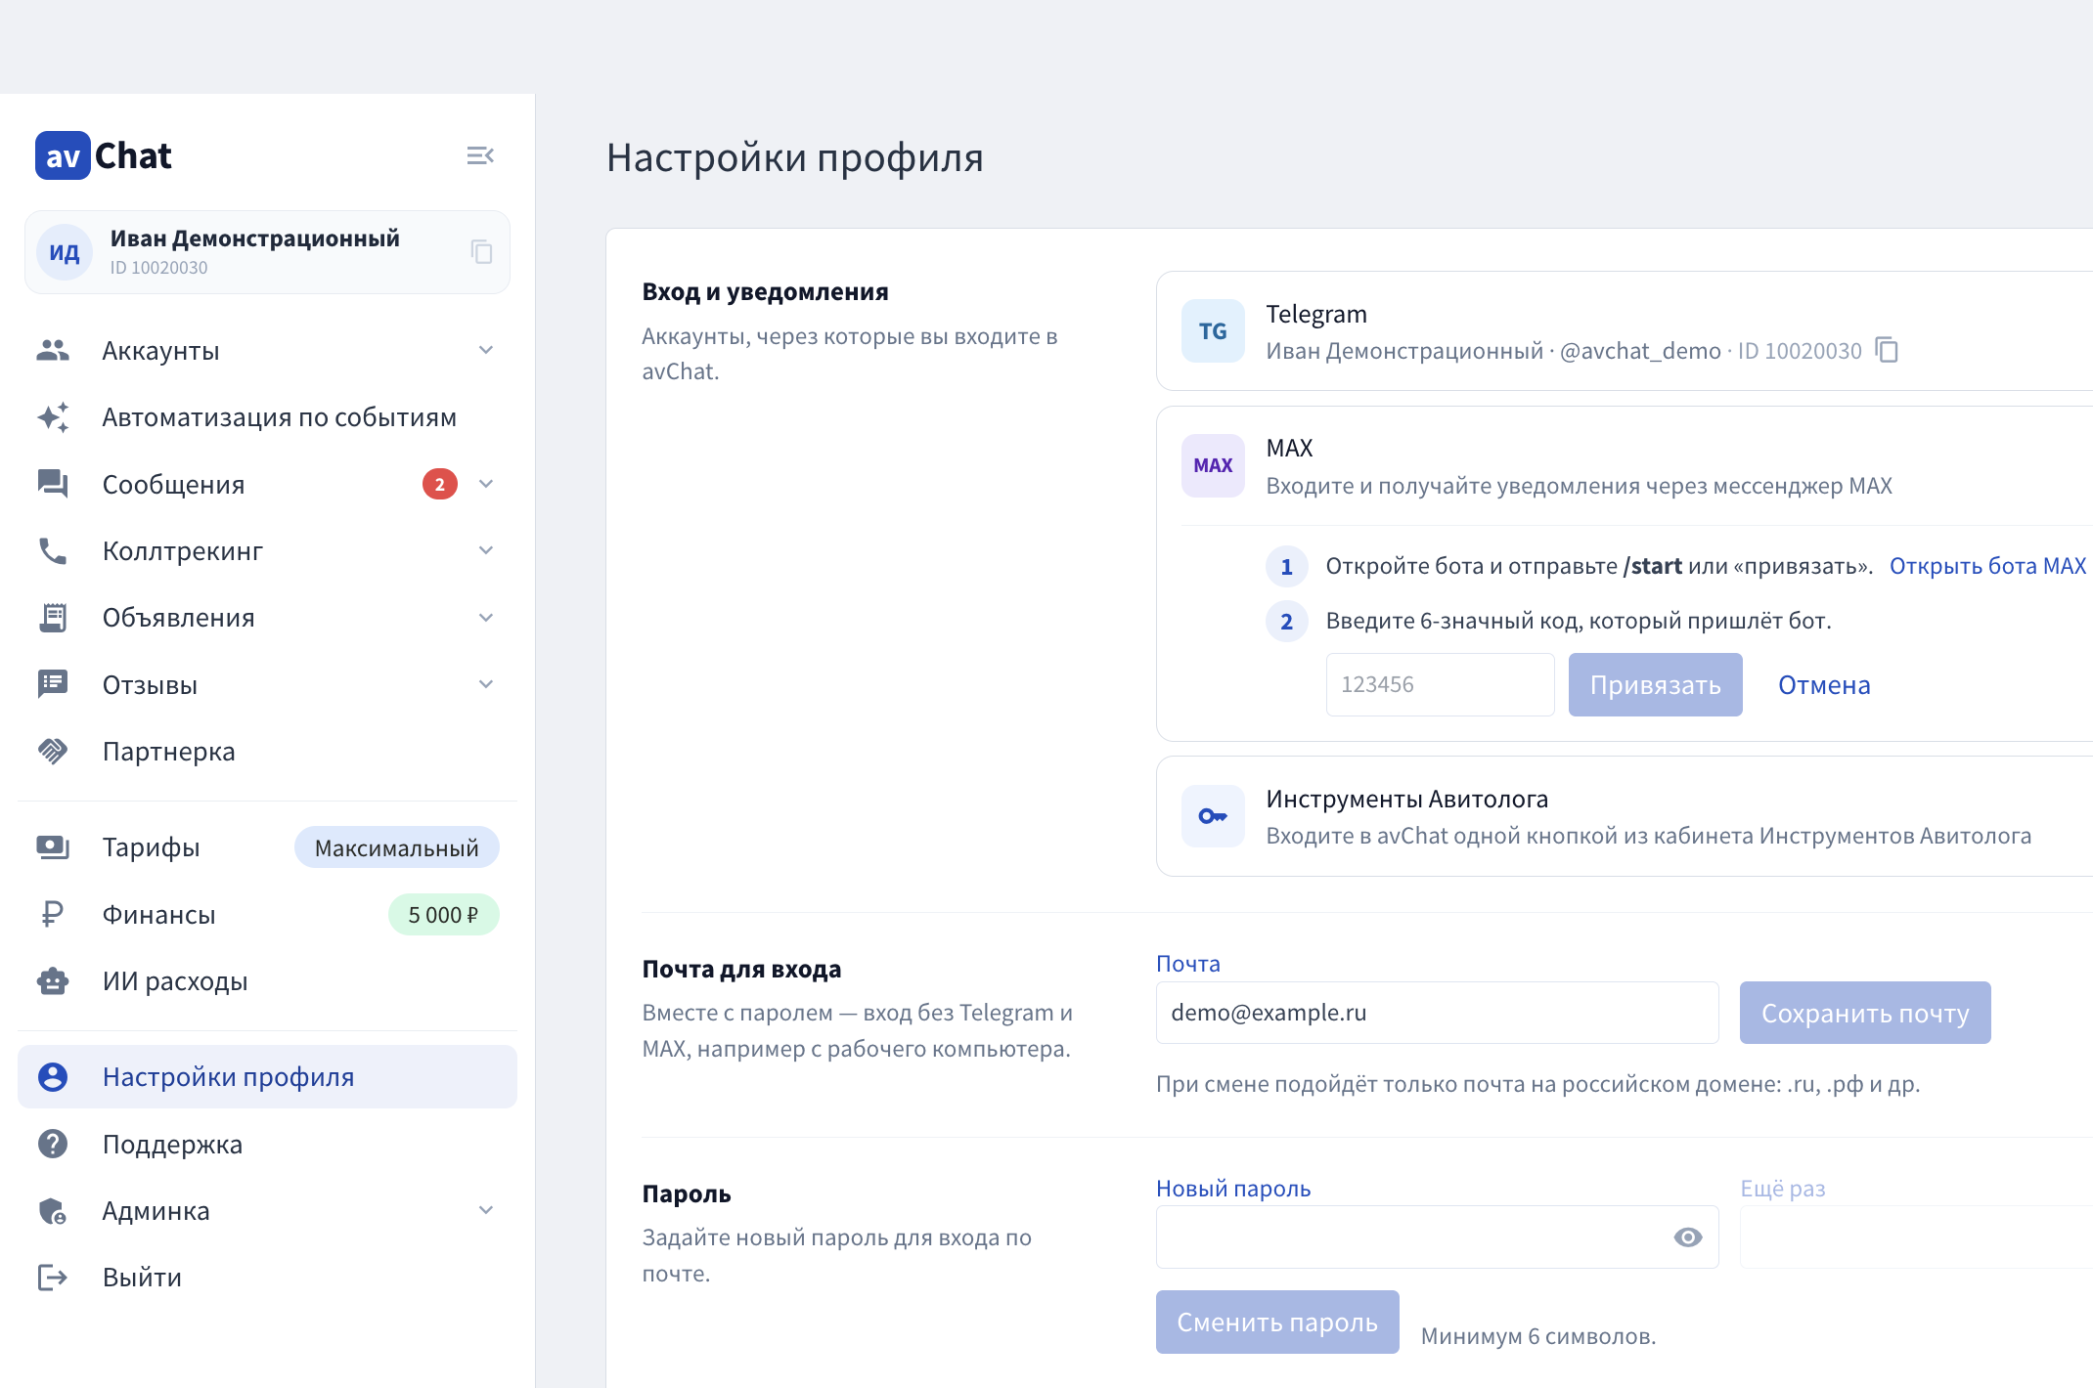Click the avChat logo
The image size is (2093, 1388).
click(104, 155)
